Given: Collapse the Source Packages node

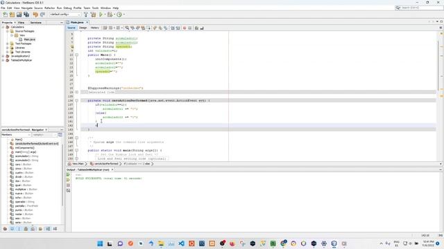Looking at the screenshot, I should pyautogui.click(x=8, y=31).
